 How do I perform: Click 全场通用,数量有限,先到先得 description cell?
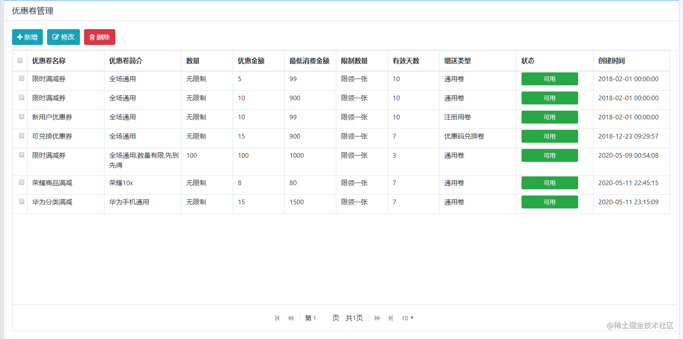(x=144, y=161)
